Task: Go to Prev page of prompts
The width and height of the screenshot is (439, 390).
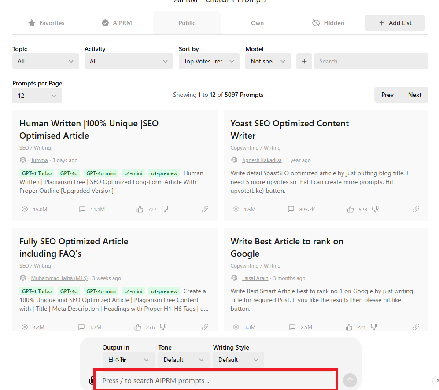Action: pos(387,95)
